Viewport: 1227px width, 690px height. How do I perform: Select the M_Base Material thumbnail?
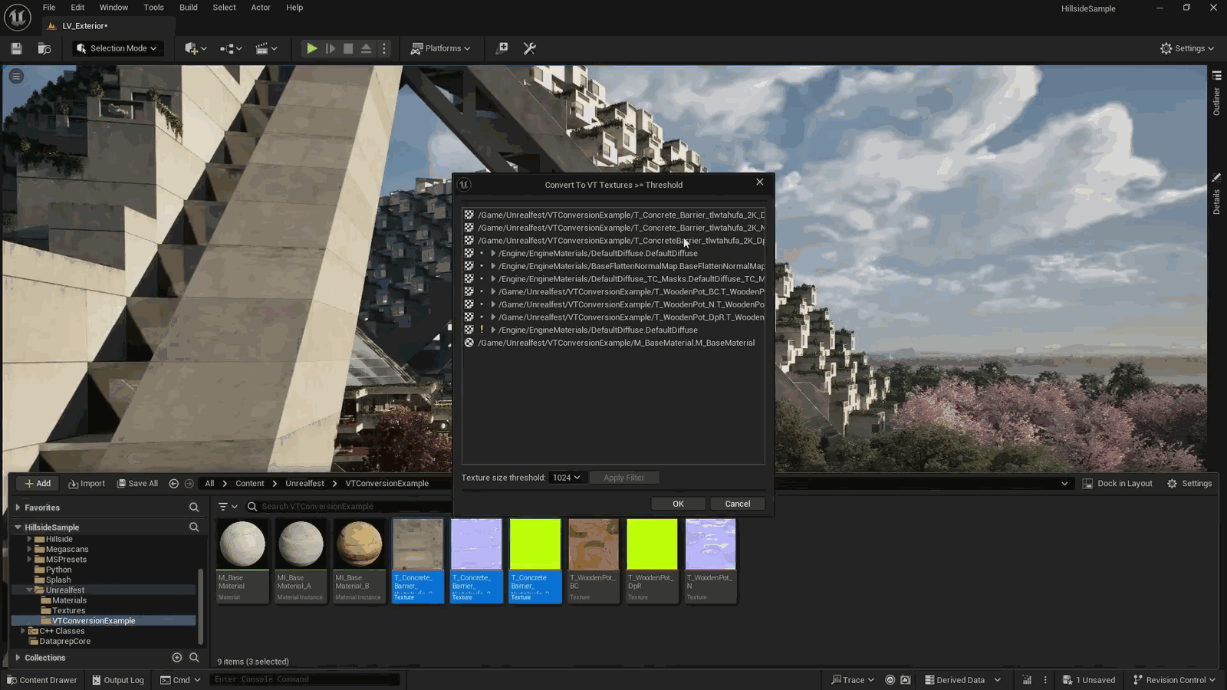click(242, 560)
